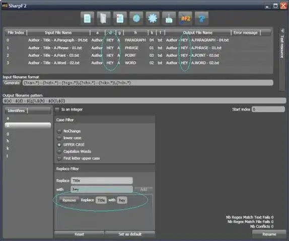This screenshot has width=289, height=241.
Task: Click the Generate button
Action: [x=12, y=83]
